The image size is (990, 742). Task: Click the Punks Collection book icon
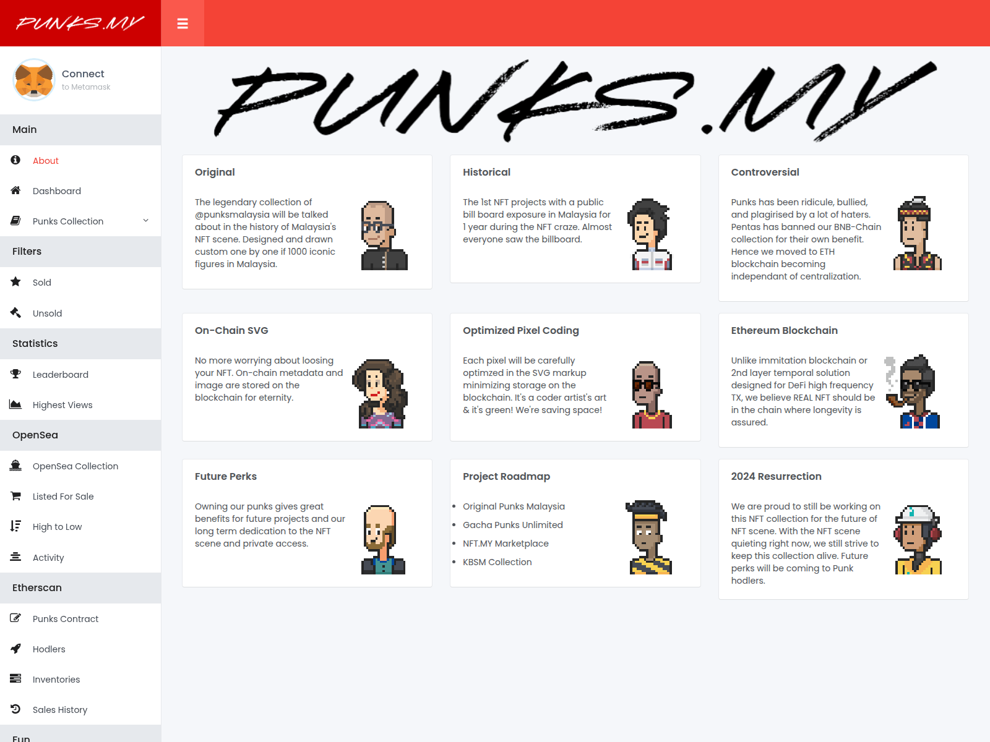coord(15,221)
